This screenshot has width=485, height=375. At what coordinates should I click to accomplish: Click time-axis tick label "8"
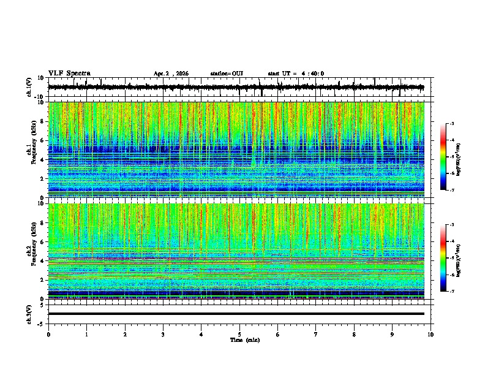click(x=354, y=335)
